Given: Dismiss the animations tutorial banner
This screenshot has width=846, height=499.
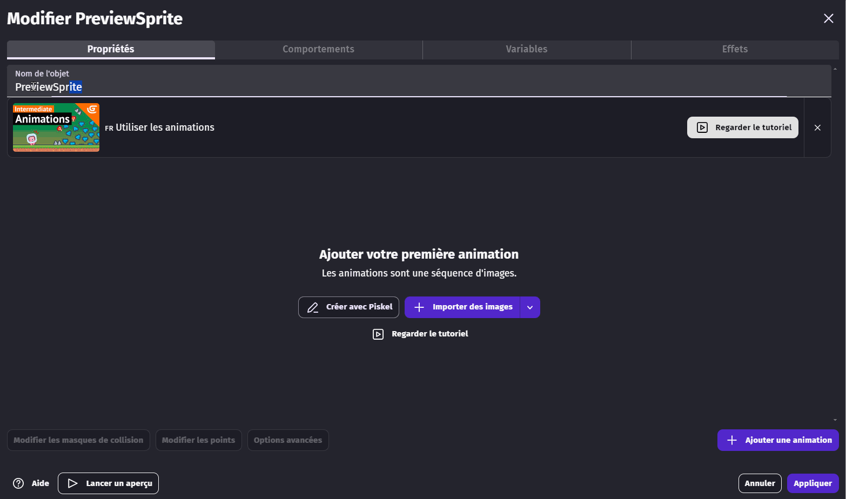Looking at the screenshot, I should point(817,127).
